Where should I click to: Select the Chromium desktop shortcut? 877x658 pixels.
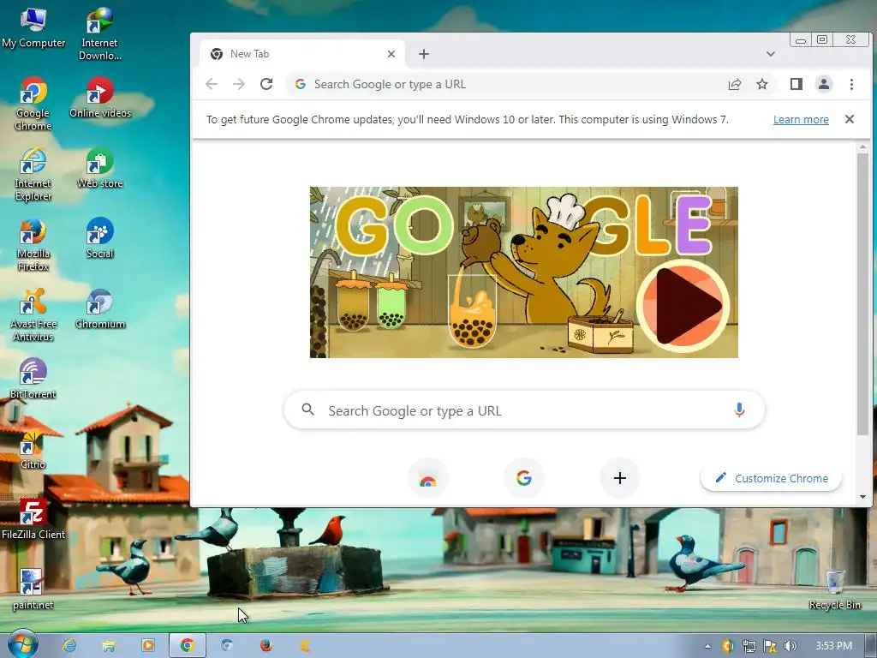point(100,308)
